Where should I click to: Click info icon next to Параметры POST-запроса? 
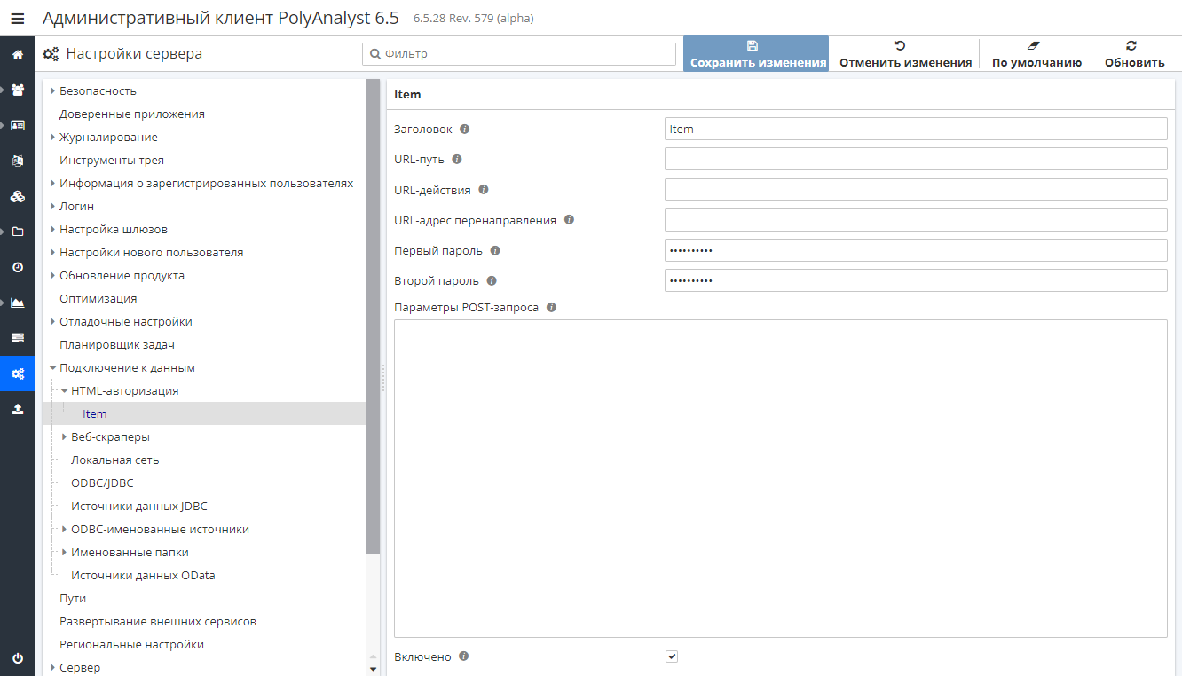pos(551,307)
